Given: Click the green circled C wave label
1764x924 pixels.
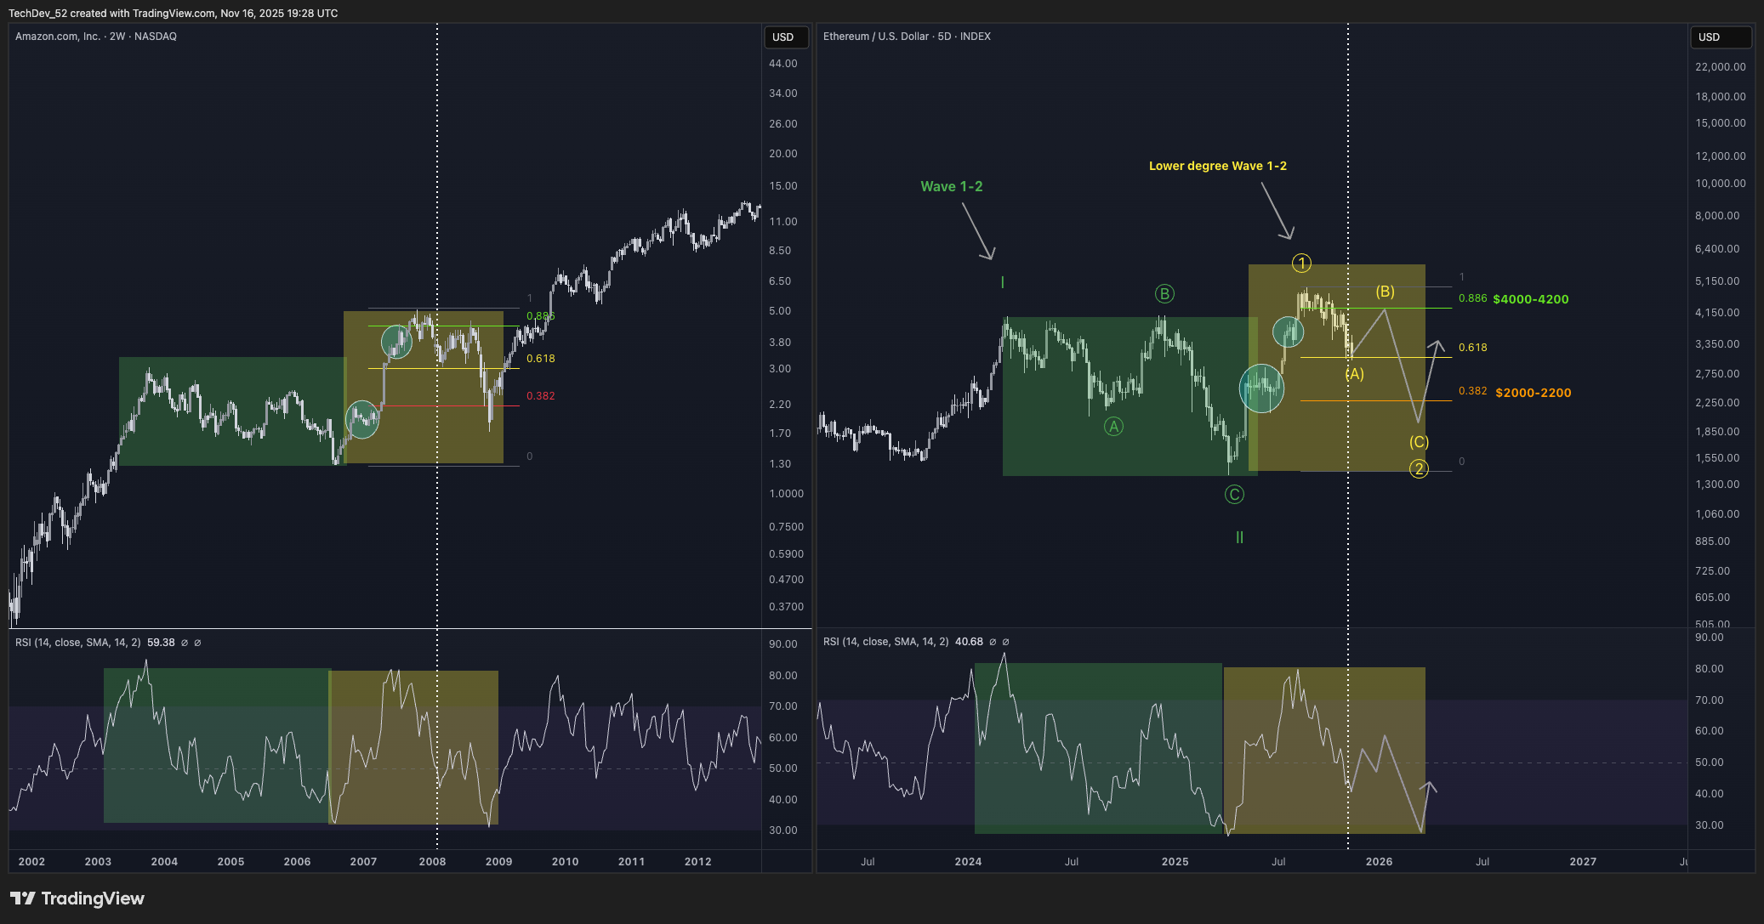Looking at the screenshot, I should (x=1234, y=495).
